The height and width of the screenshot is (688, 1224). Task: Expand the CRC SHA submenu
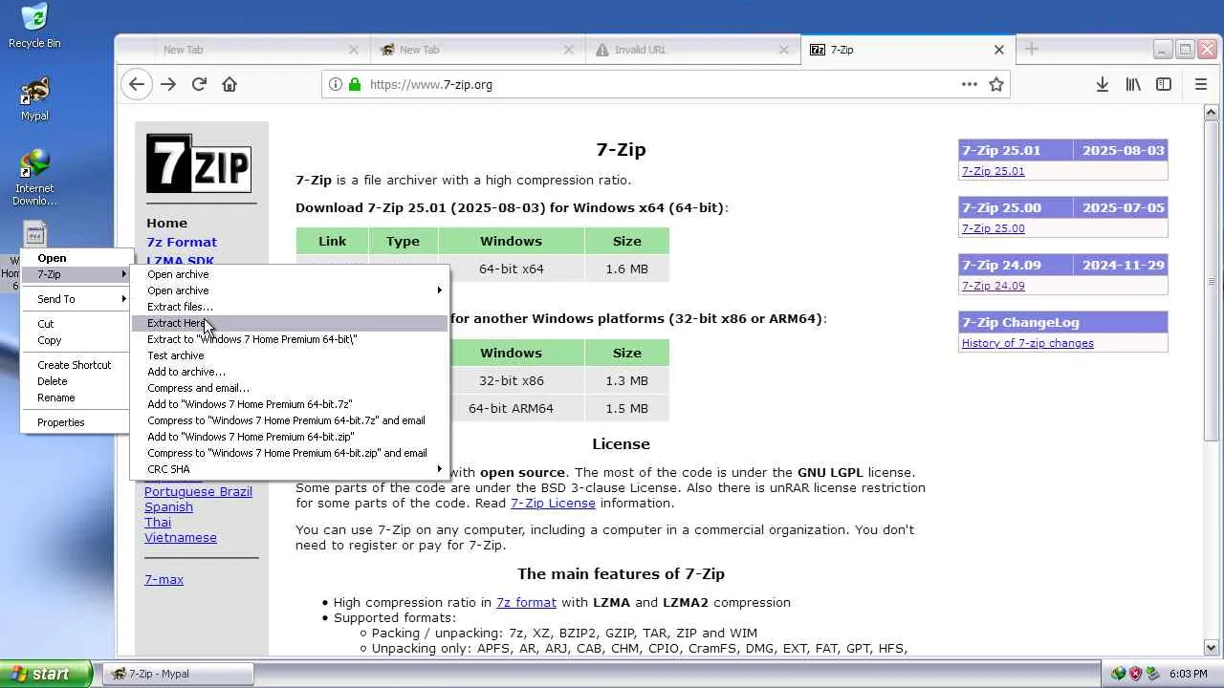coord(290,469)
